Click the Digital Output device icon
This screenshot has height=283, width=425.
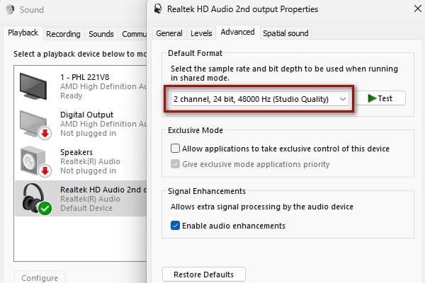[x=35, y=124]
